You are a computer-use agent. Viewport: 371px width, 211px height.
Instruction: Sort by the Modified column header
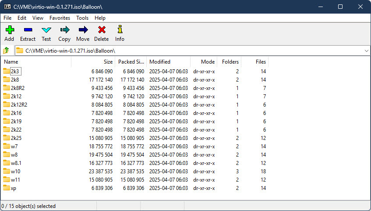159,62
